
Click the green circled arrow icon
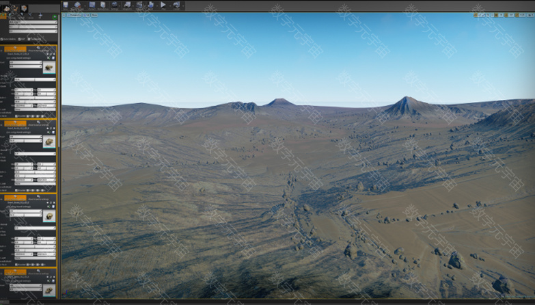click(x=55, y=17)
